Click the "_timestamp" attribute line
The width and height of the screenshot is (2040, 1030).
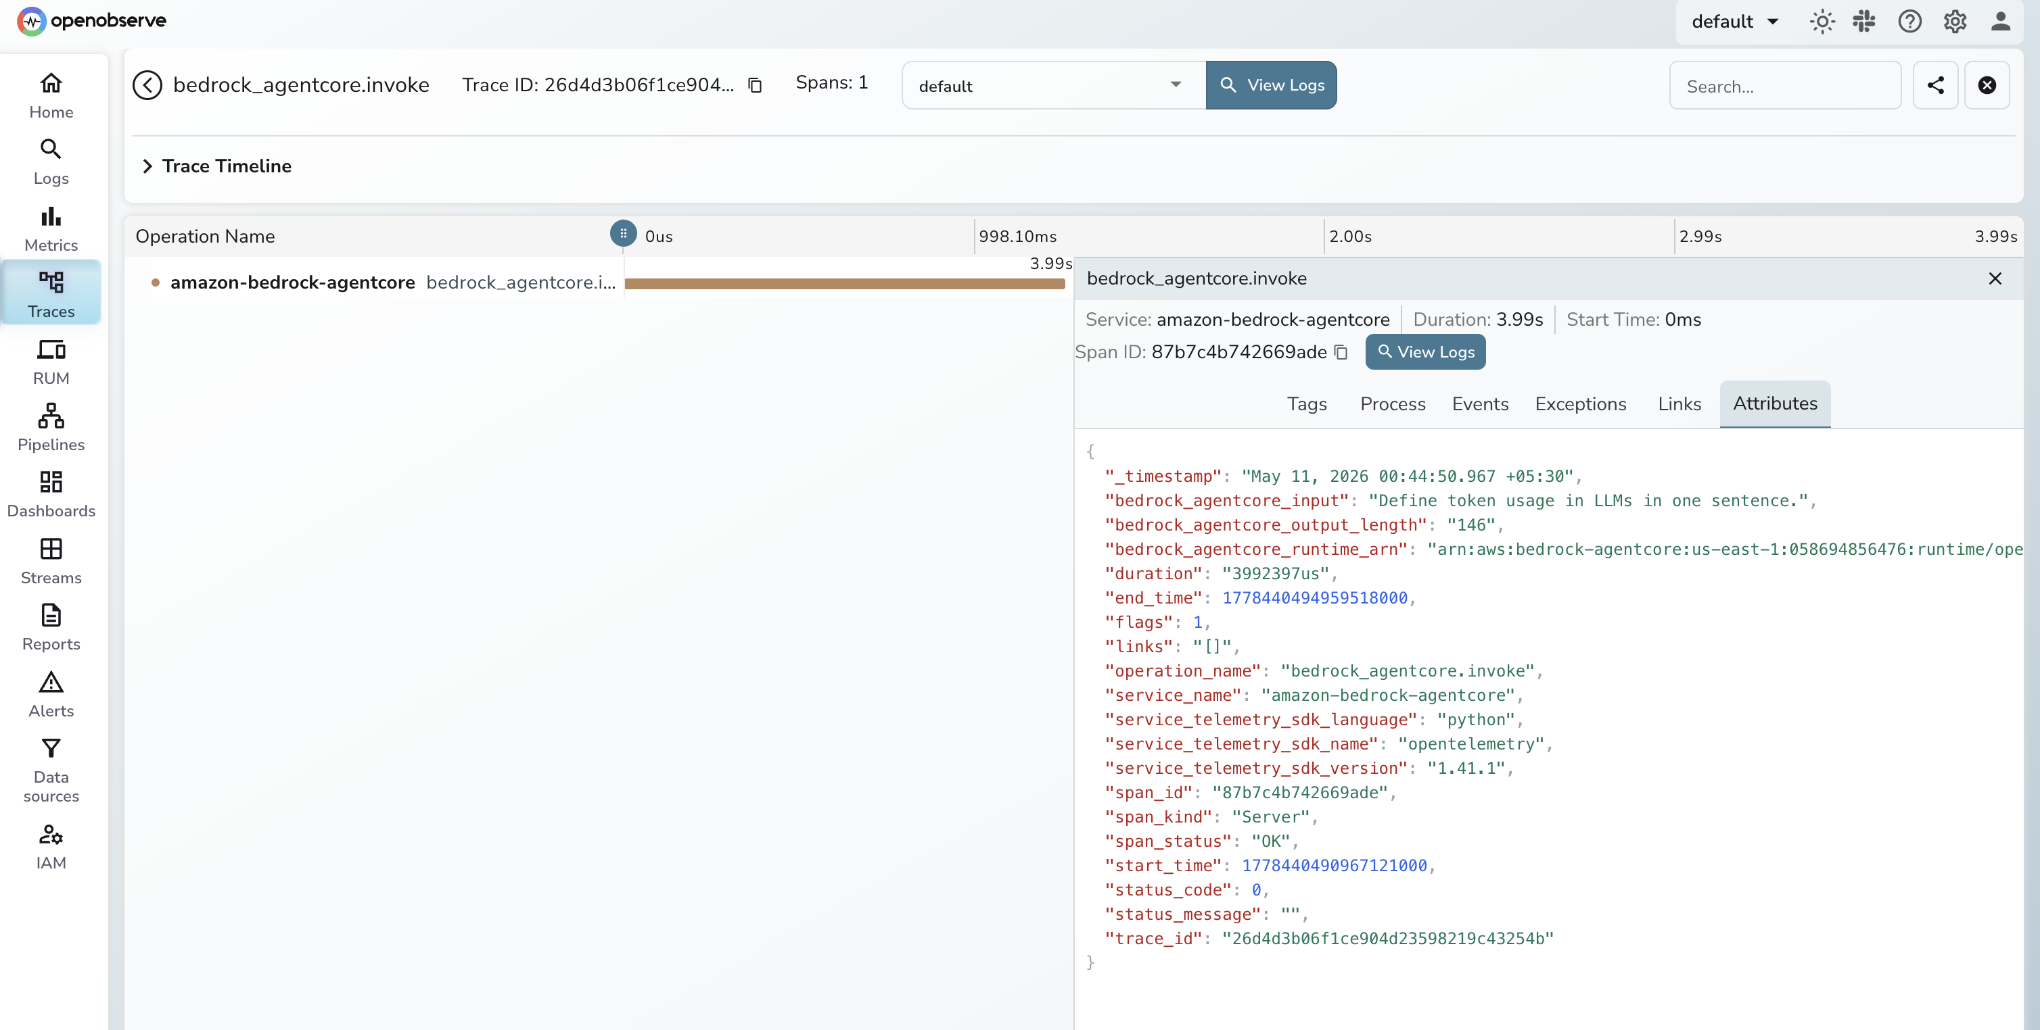(x=1343, y=476)
